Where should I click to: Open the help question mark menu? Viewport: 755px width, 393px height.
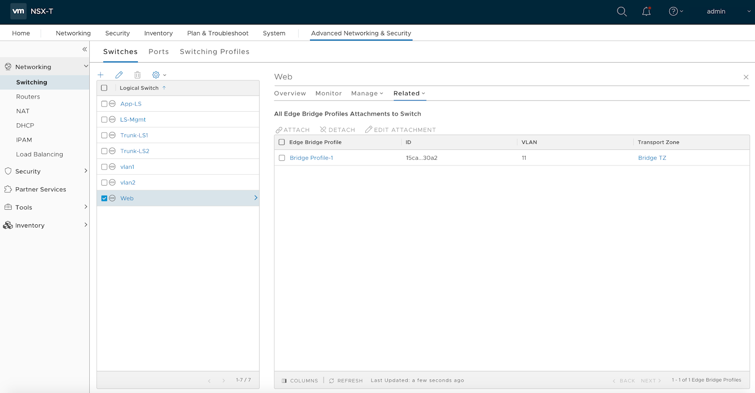[x=675, y=11]
